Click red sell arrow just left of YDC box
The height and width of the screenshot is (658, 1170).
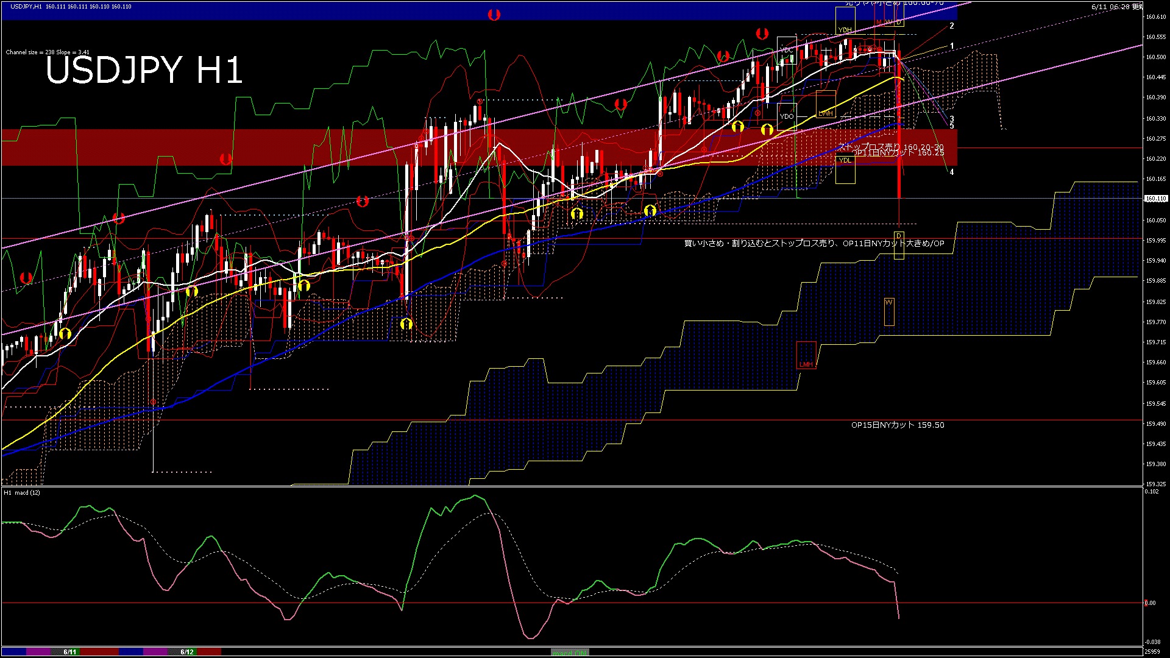[x=762, y=34]
